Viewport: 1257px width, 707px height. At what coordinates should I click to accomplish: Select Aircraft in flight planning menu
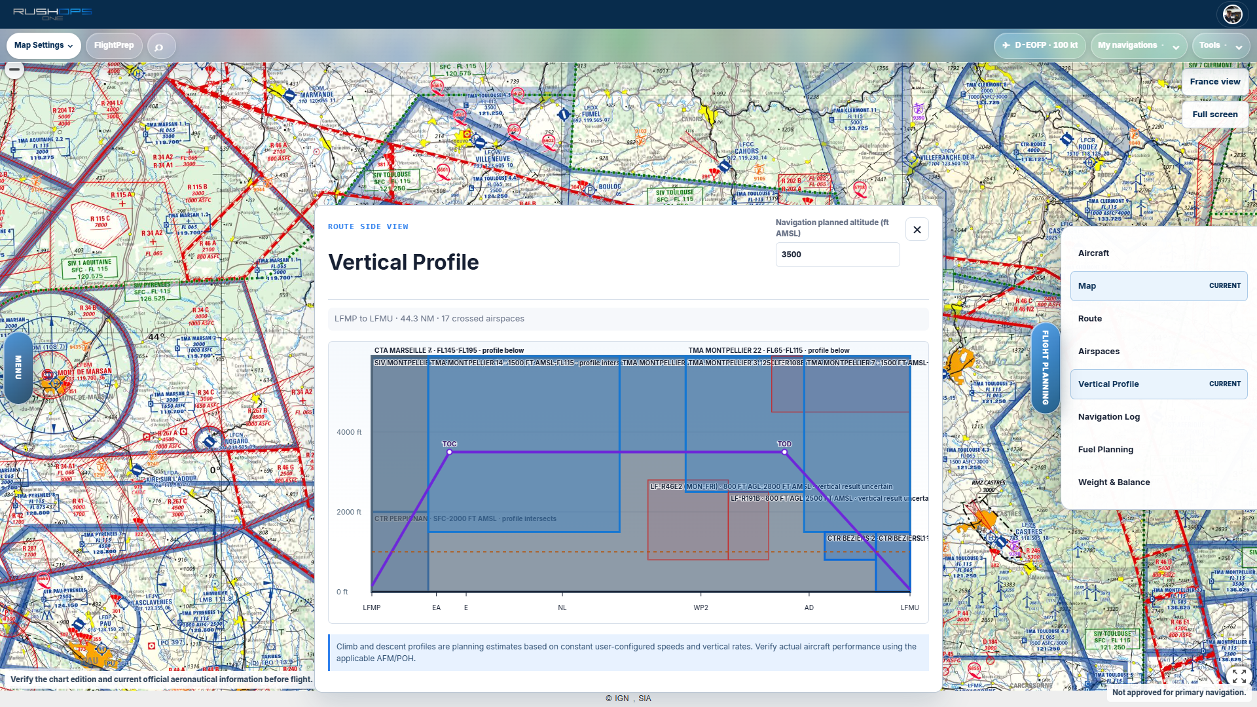click(x=1159, y=253)
